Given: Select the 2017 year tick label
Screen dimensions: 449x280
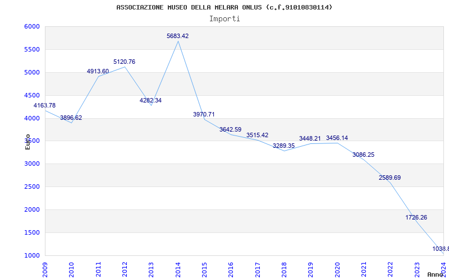Looking at the screenshot, I should click(258, 270).
